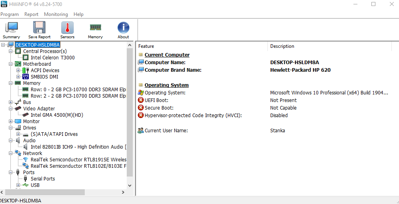Viewport: 399px width, 204px height.
Task: Expand the Monitor tree node
Action: (10, 122)
